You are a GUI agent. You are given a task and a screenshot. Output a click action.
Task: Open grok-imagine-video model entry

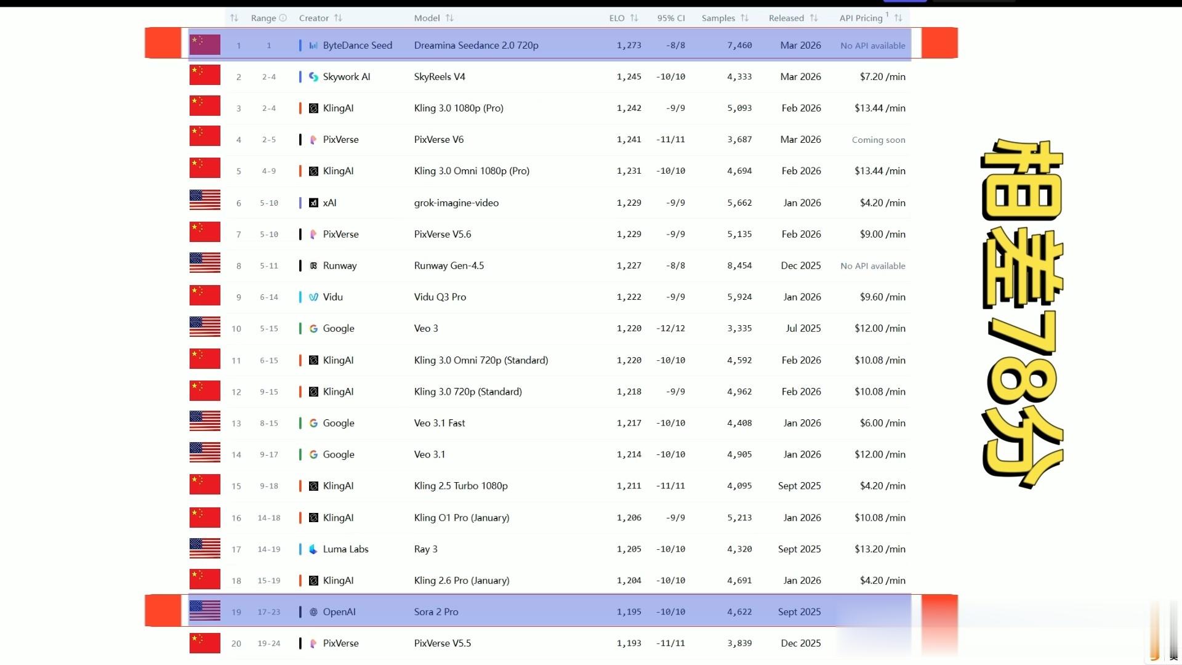(456, 203)
